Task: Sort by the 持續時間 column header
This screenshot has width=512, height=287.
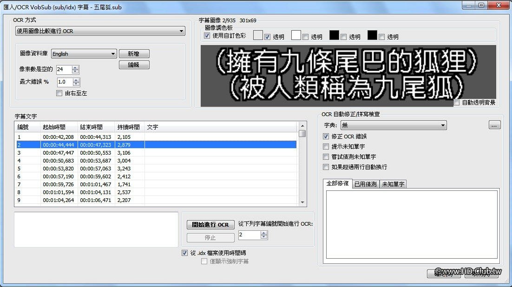Action: pyautogui.click(x=130, y=127)
